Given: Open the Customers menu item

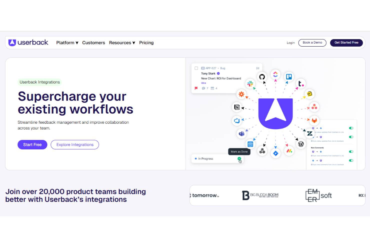Looking at the screenshot, I should [93, 43].
